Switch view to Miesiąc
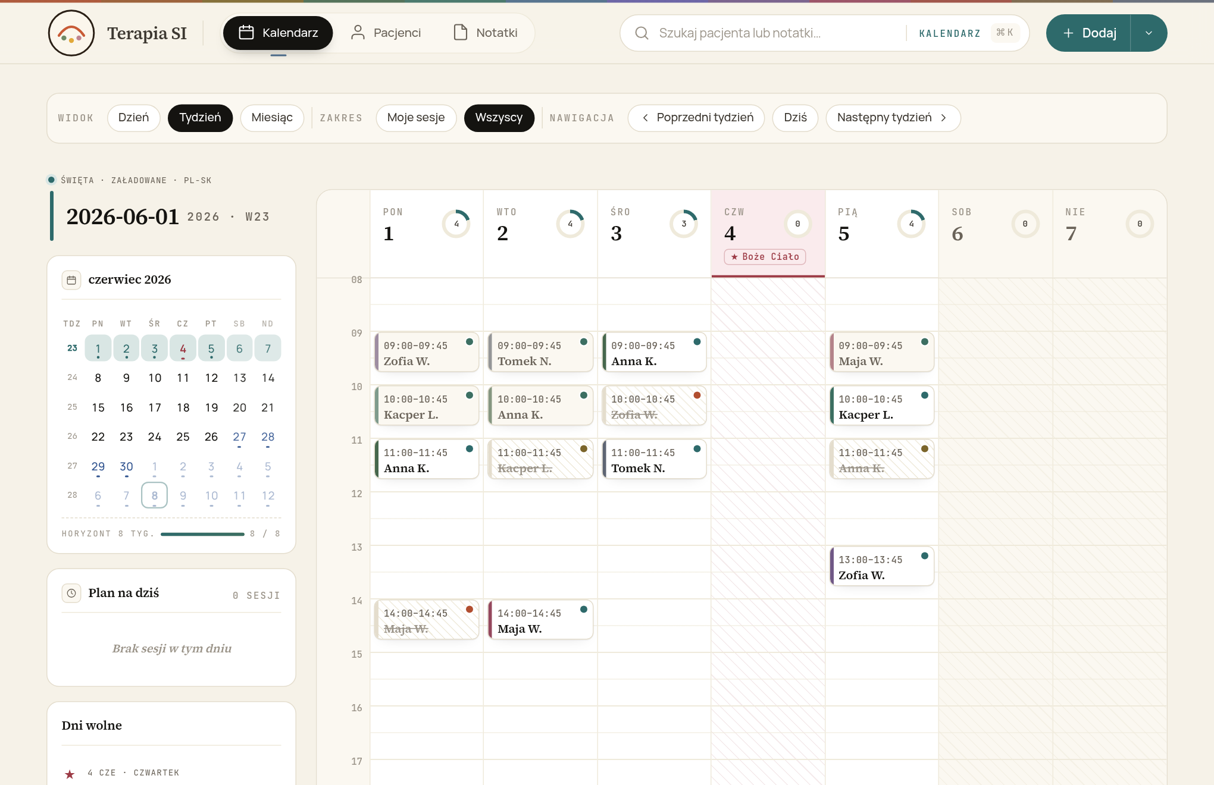 tap(272, 118)
